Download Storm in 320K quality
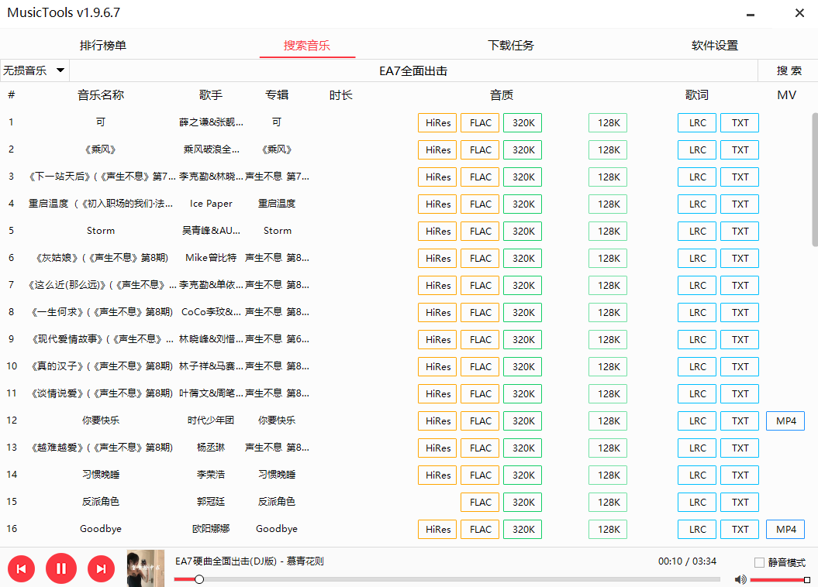 tap(522, 231)
